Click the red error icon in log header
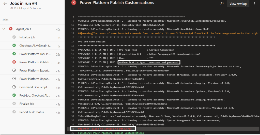The height and width of the screenshot is (135, 260). 74,3
